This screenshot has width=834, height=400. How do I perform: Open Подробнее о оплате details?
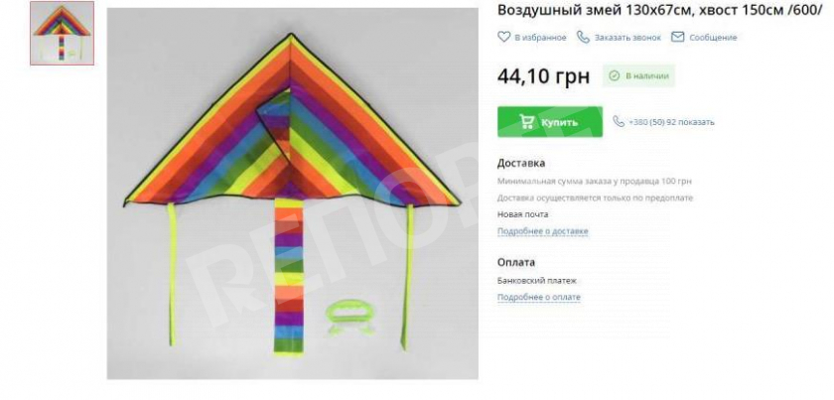point(539,298)
